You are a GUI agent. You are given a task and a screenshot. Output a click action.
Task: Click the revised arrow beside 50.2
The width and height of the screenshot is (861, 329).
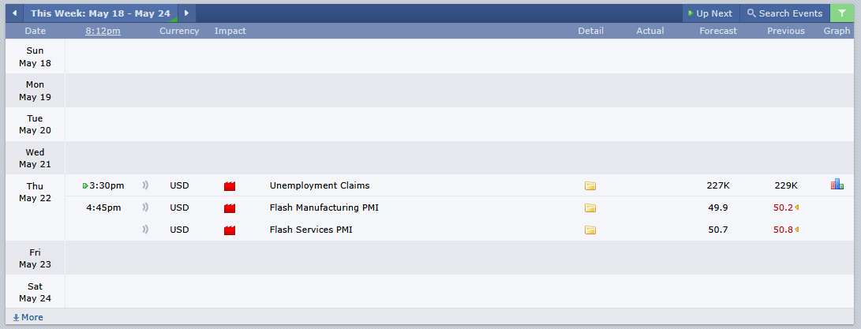(x=797, y=207)
